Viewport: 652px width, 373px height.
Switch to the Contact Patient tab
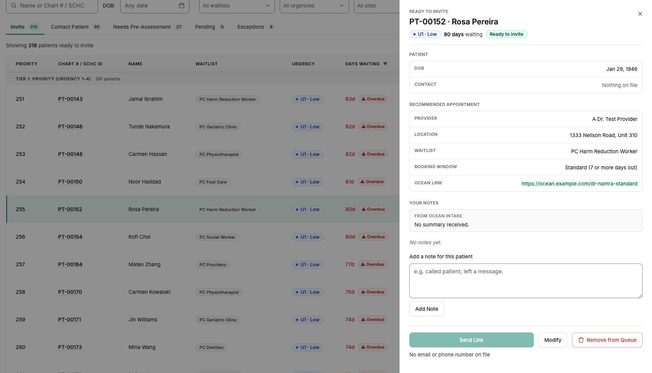tap(76, 27)
